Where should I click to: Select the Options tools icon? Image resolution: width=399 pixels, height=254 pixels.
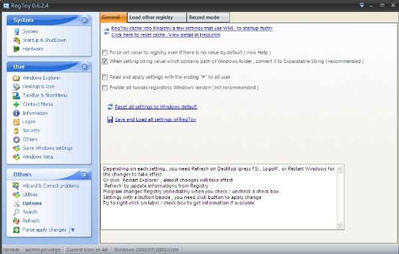pyautogui.click(x=16, y=203)
